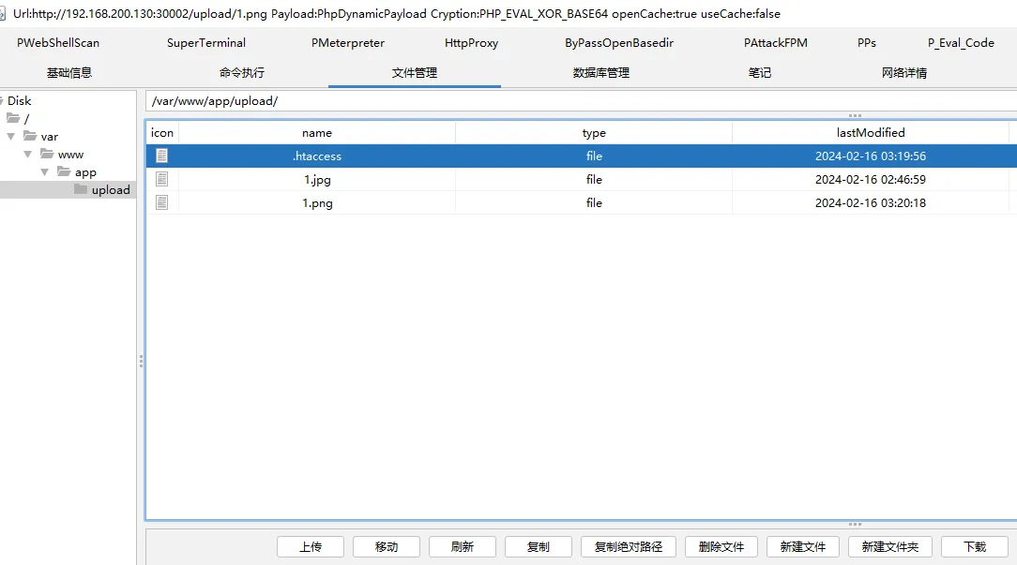Viewport: 1017px width, 565px height.
Task: Click the /var/www/app/upload/ path field
Action: coord(563,101)
